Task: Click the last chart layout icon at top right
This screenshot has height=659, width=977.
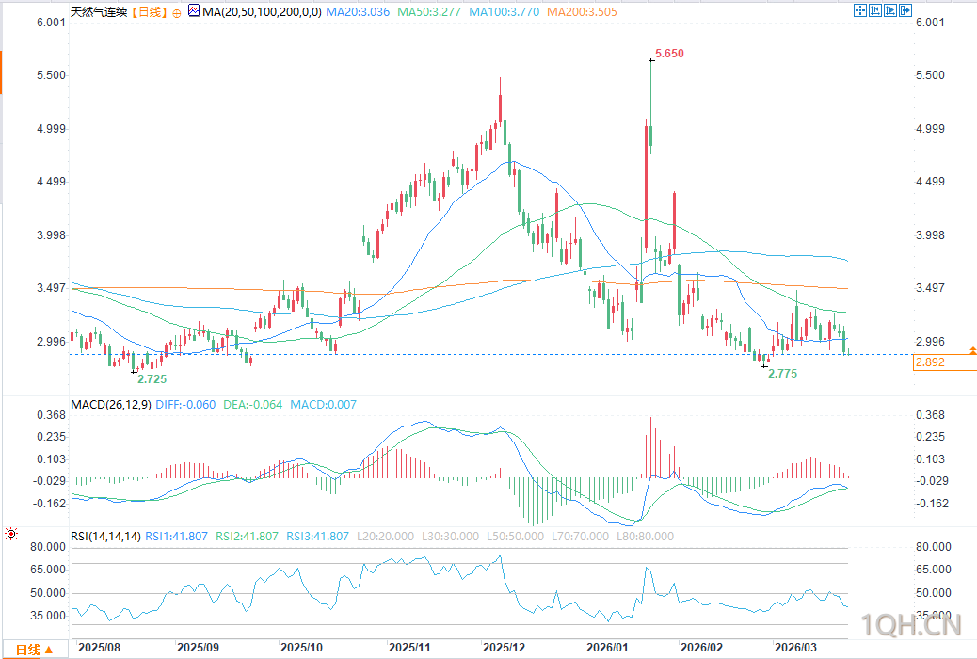Action: [905, 11]
